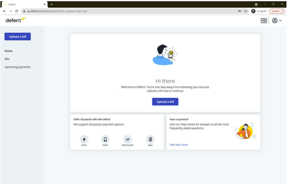Screen dimensions: 288x184
Task: Open the user account profile icon
Action: [275, 21]
